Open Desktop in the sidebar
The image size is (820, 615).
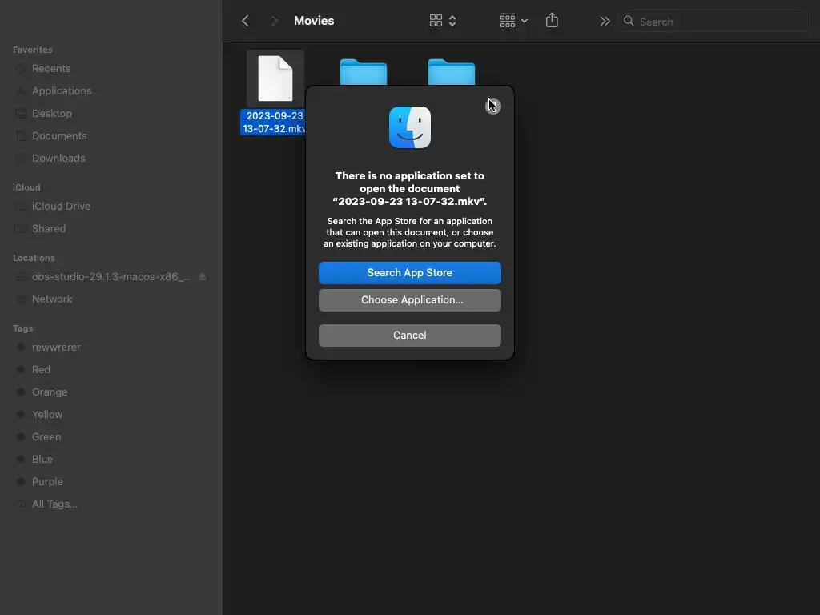tap(52, 114)
